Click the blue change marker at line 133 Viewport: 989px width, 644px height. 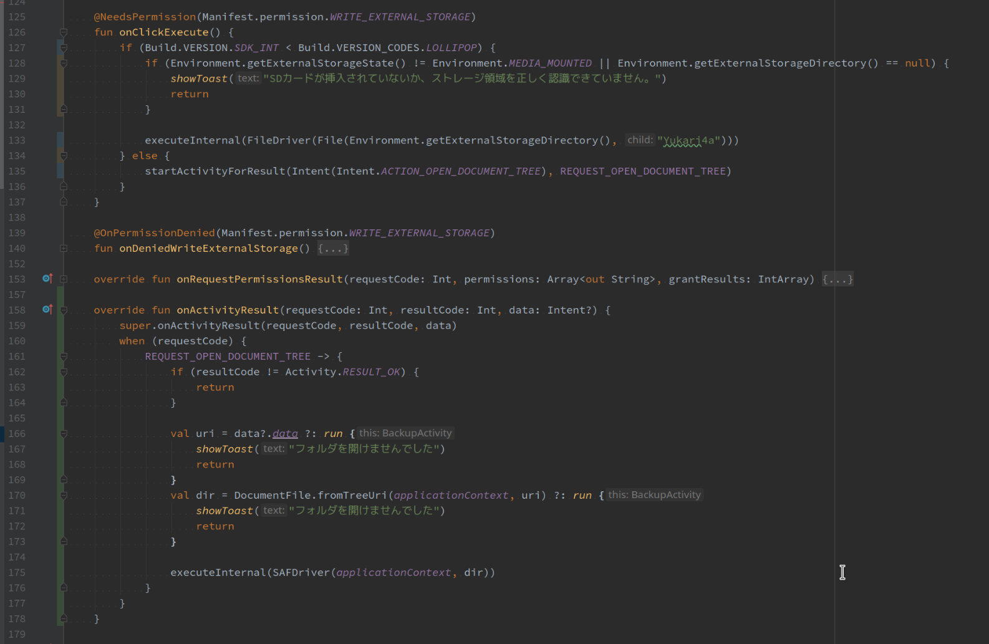60,140
